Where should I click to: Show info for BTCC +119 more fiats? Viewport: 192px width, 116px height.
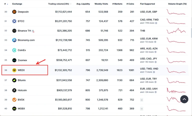156,23
